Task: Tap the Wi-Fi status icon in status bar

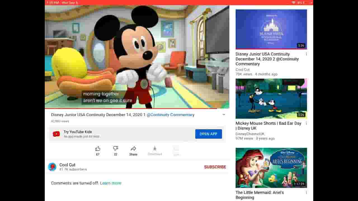Action: coord(293,3)
